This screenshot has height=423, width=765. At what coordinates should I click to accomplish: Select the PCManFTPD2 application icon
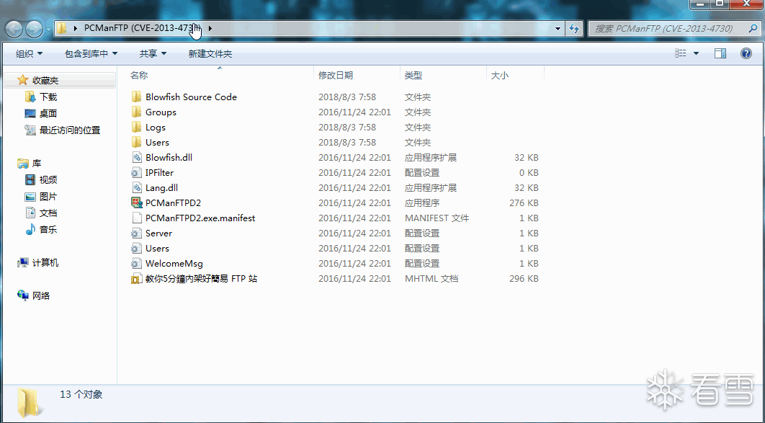click(x=137, y=202)
